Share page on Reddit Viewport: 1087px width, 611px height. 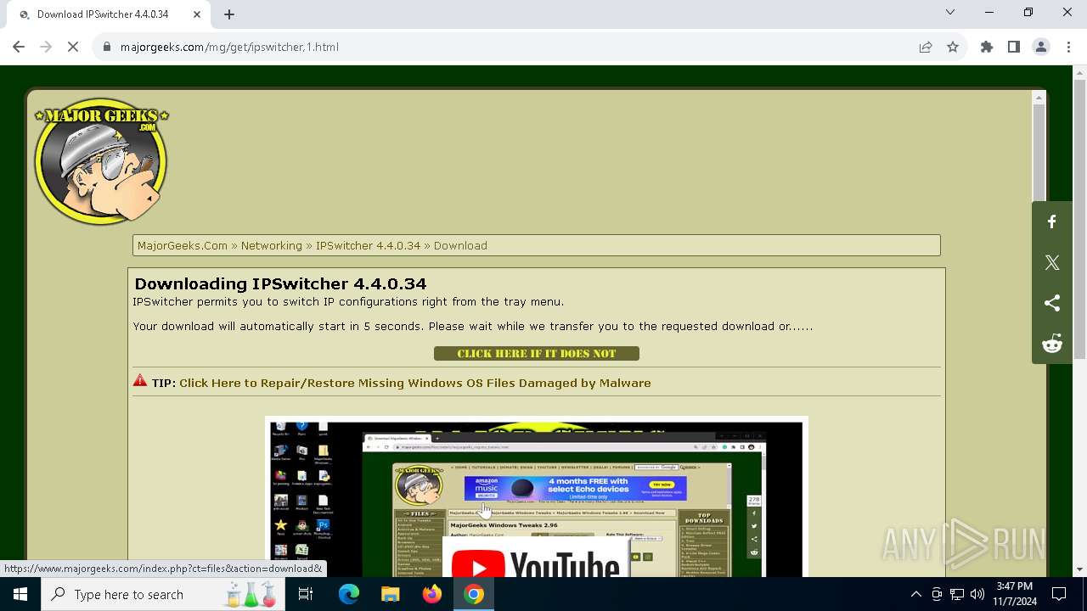point(1052,344)
